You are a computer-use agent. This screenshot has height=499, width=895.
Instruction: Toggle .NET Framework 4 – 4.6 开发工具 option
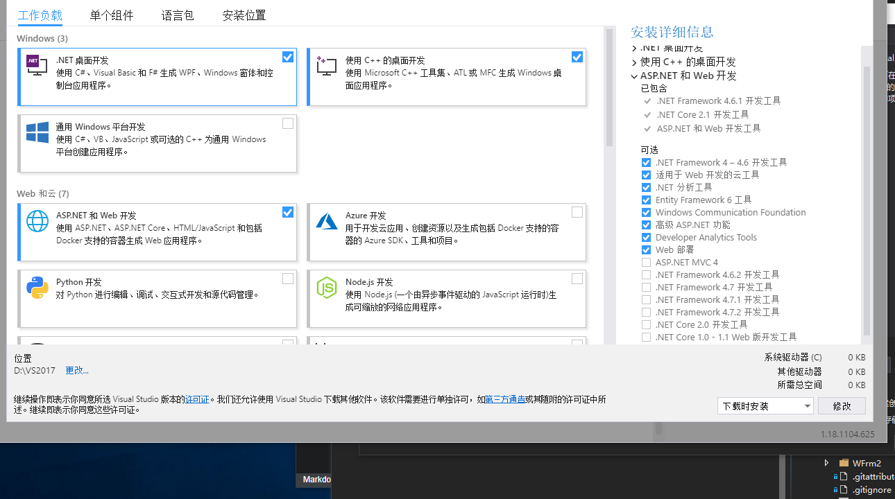(x=646, y=163)
